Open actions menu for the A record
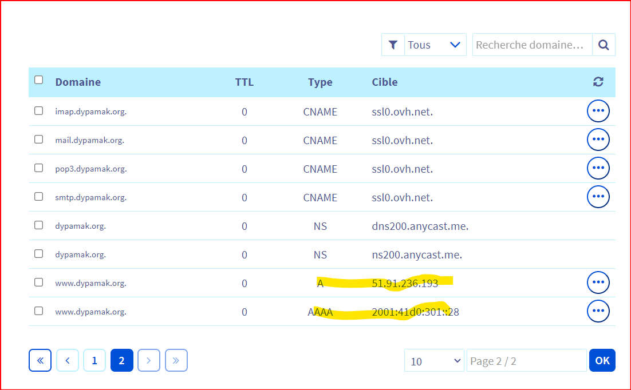Image resolution: width=631 pixels, height=390 pixels. point(598,282)
